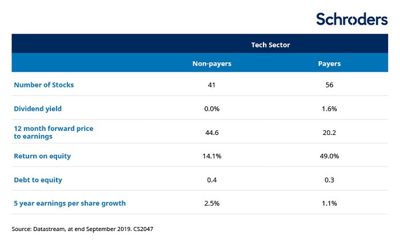Click the Return on equity row label
Viewport: 400px width, 243px height.
click(x=42, y=156)
